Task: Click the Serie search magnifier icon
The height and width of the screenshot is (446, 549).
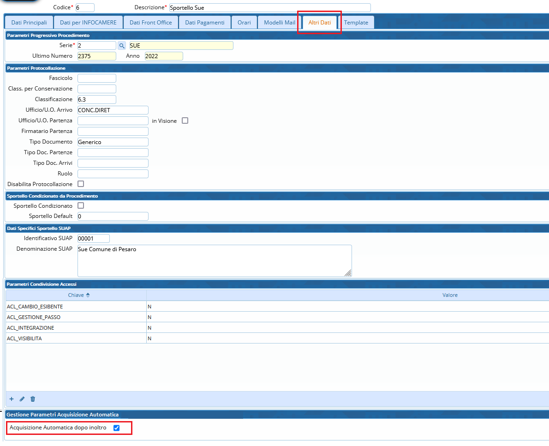Action: pyautogui.click(x=122, y=46)
